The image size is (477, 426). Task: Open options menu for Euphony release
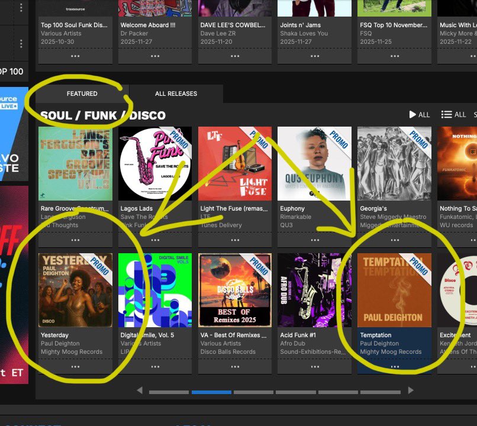click(x=315, y=240)
